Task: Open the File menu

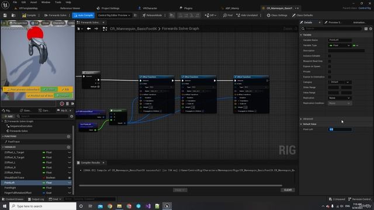Action: click(15, 2)
